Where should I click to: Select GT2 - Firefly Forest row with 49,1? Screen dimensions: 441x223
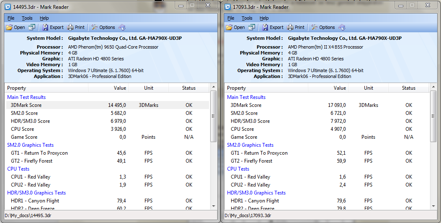pos(108,161)
